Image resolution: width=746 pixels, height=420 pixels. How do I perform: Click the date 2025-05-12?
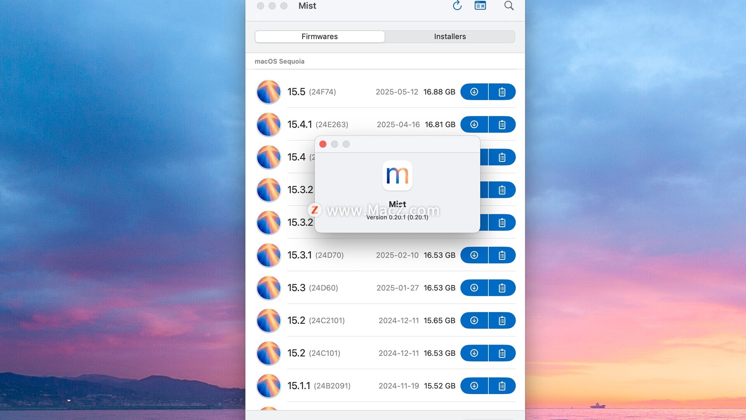(397, 92)
